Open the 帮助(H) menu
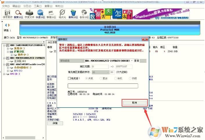 [59, 6]
